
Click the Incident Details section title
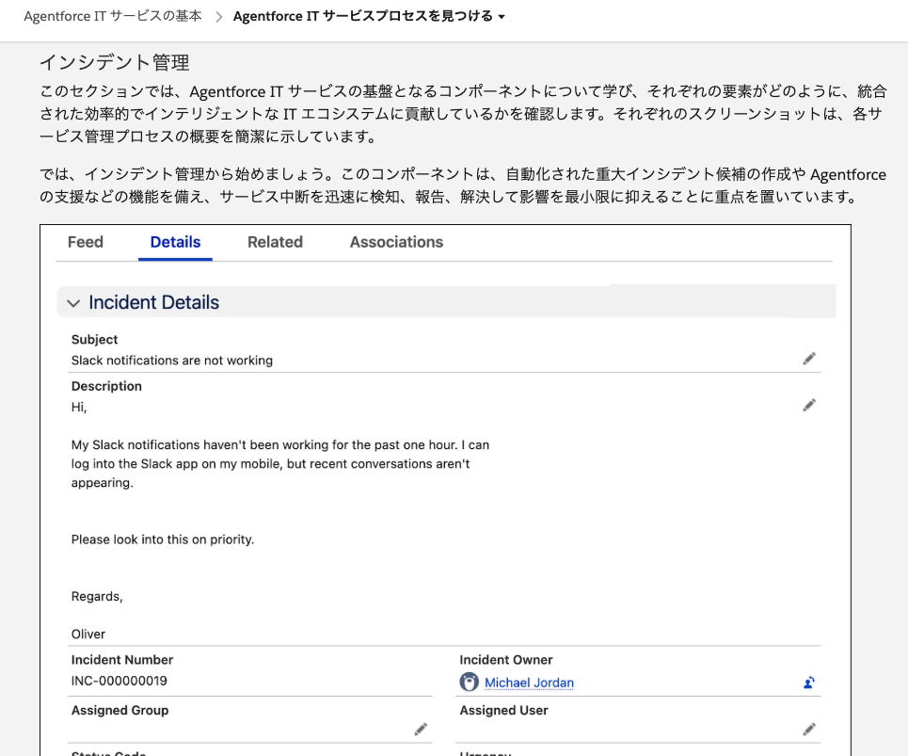153,302
